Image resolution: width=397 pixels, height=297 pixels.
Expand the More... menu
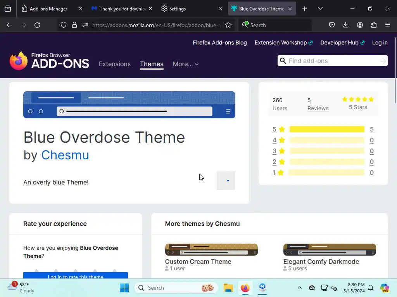pos(186,64)
